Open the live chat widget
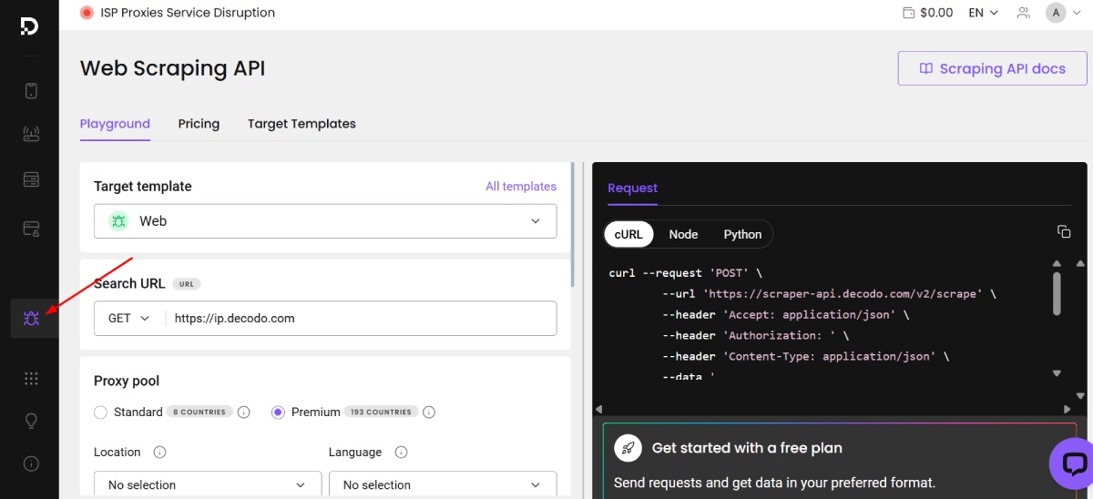1093x499 pixels. [x=1074, y=463]
